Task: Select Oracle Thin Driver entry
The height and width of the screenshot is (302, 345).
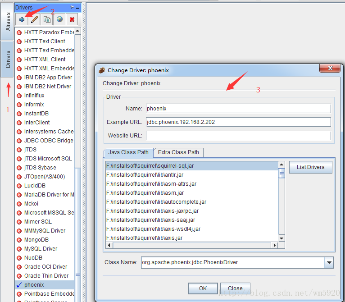Action: point(45,276)
